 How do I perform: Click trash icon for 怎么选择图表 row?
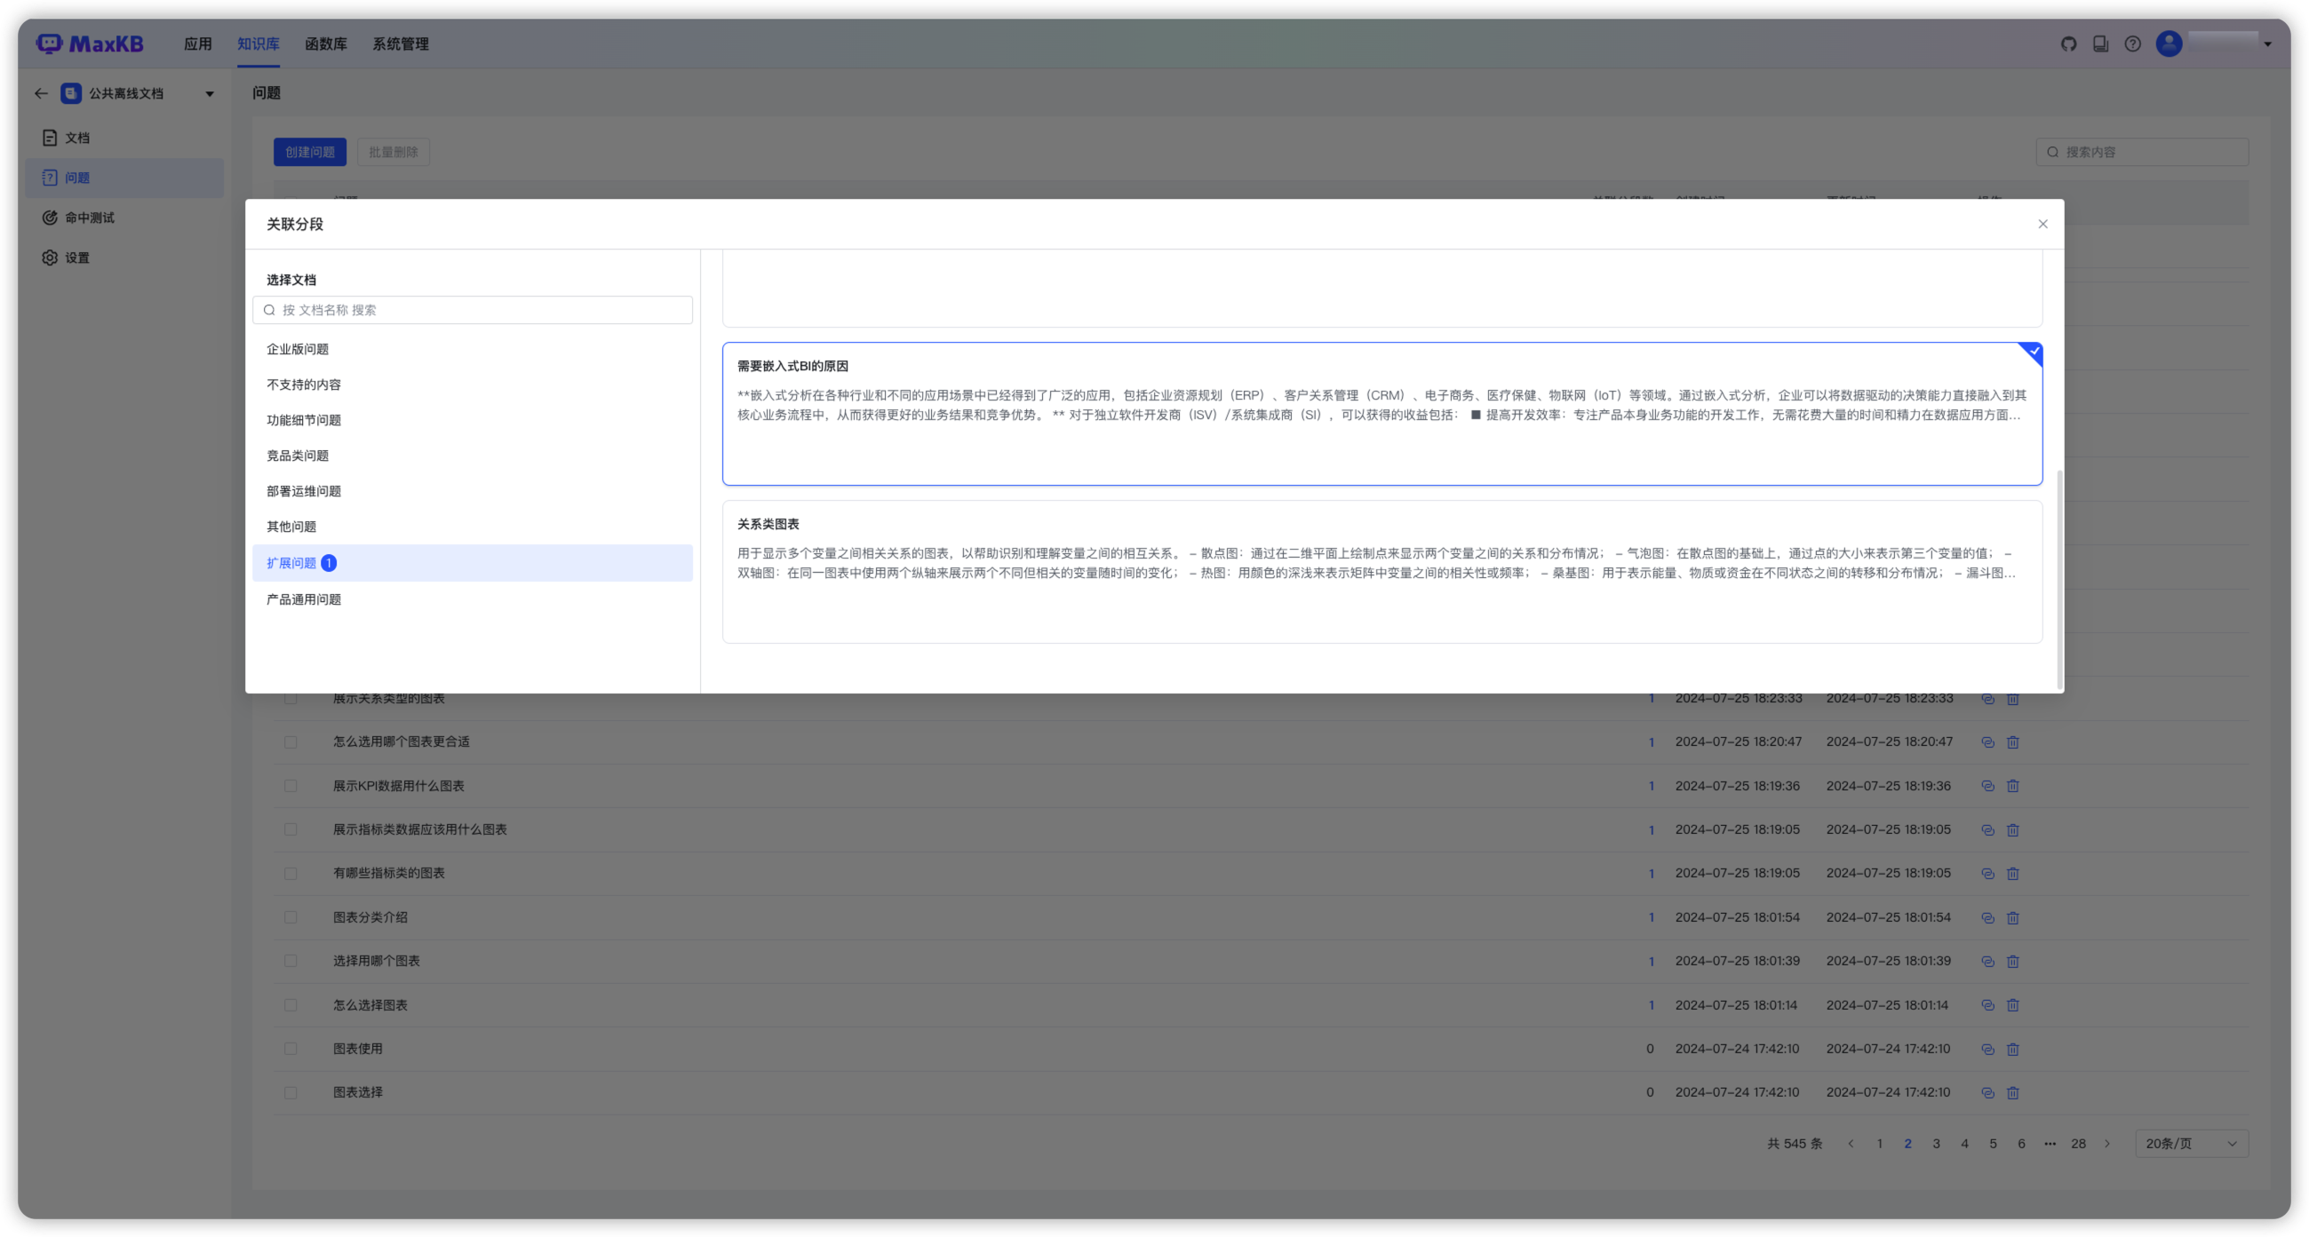[2012, 1005]
